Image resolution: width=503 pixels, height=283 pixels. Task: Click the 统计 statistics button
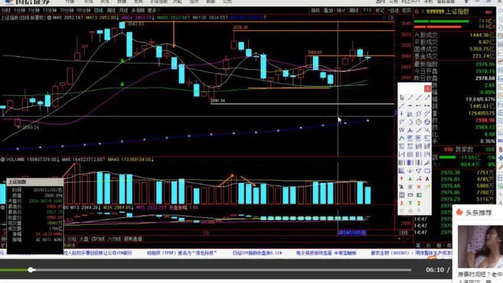tap(341, 11)
